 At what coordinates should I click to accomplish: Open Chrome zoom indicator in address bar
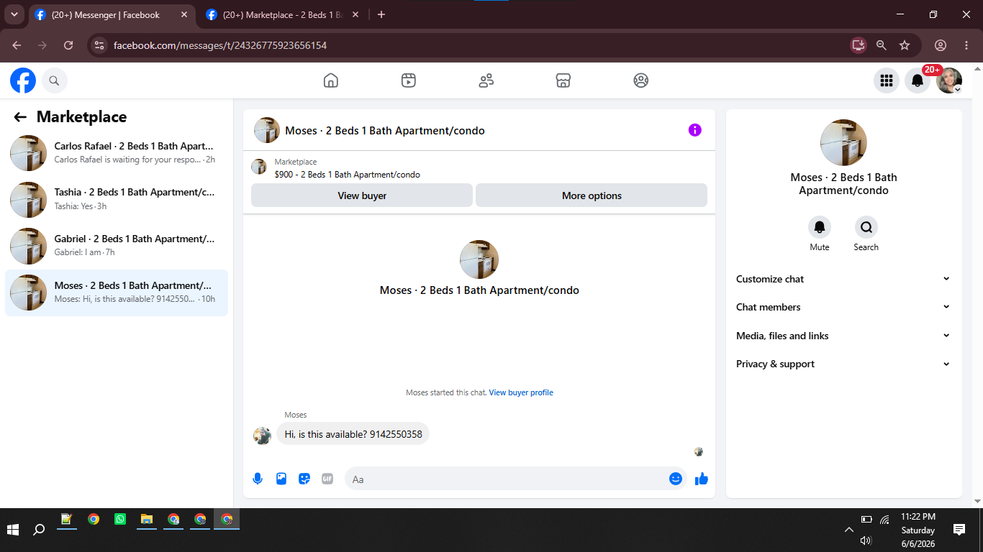click(882, 45)
